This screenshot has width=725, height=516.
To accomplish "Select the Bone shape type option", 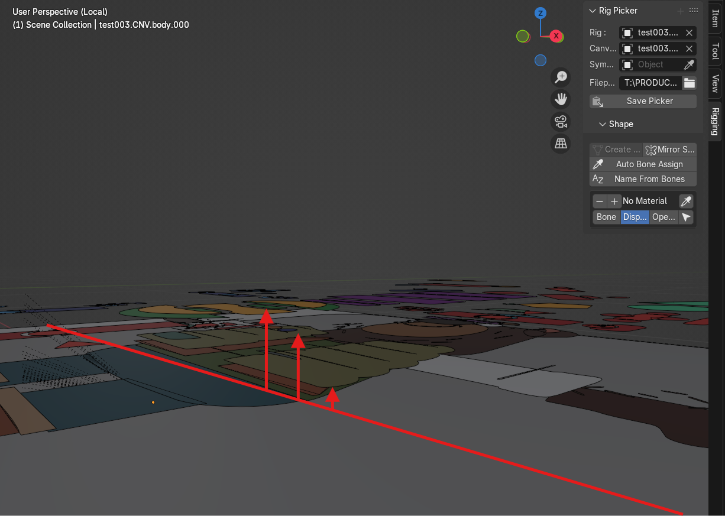I will pyautogui.click(x=606, y=217).
